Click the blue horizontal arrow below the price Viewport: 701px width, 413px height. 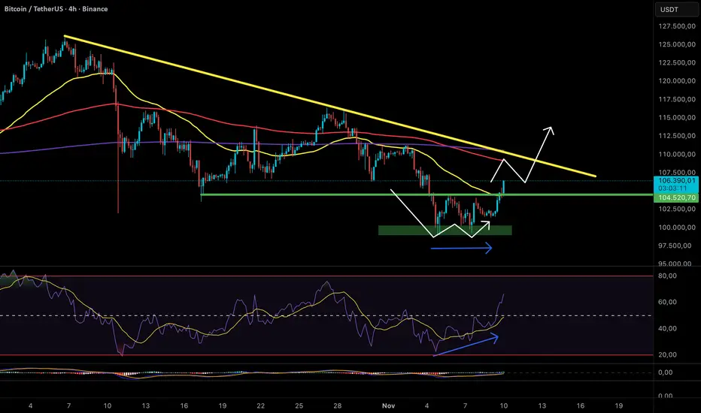pyautogui.click(x=461, y=248)
